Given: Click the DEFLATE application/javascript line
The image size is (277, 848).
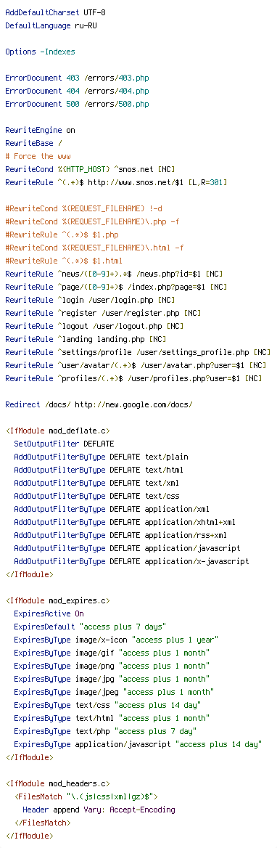Looking at the screenshot, I should click(127, 548).
